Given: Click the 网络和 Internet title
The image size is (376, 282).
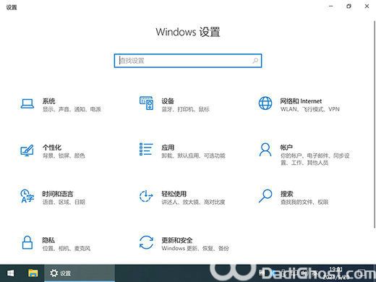Looking at the screenshot, I should pyautogui.click(x=301, y=101).
